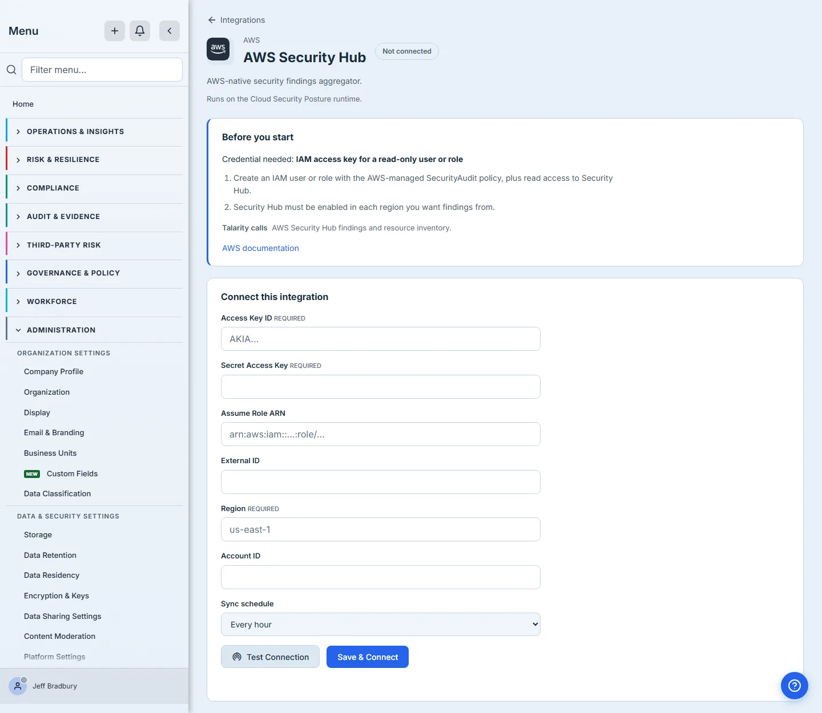This screenshot has height=713, width=822.
Task: Click the Secret Access Key field
Action: [x=381, y=387]
